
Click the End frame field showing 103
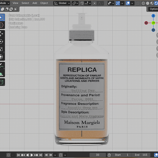click(x=141, y=155)
